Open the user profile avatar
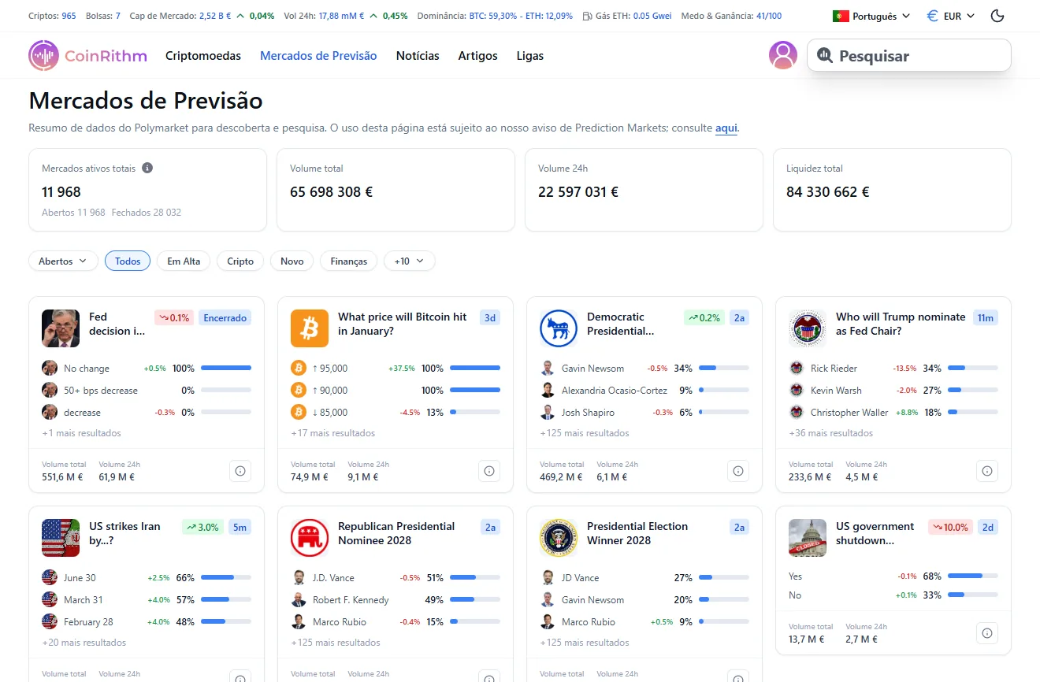The height and width of the screenshot is (682, 1040). point(782,55)
